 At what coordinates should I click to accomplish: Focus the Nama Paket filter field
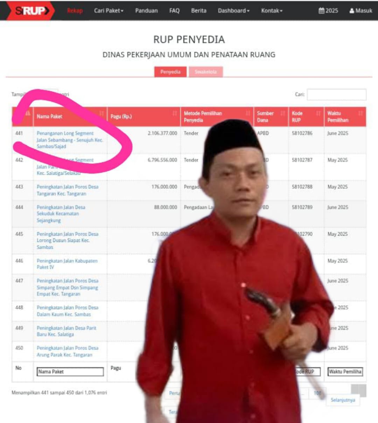click(x=70, y=372)
